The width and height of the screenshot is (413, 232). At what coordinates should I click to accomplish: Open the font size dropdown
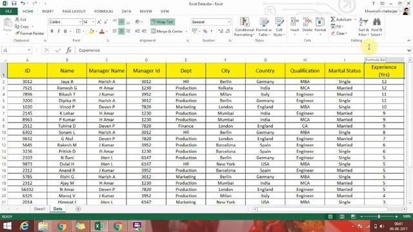93,22
